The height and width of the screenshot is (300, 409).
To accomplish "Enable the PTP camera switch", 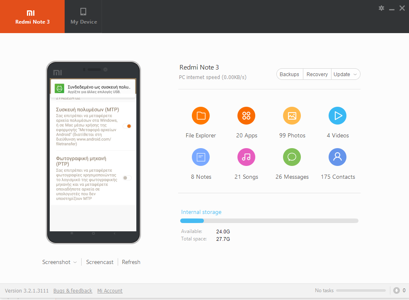I will [127, 178].
